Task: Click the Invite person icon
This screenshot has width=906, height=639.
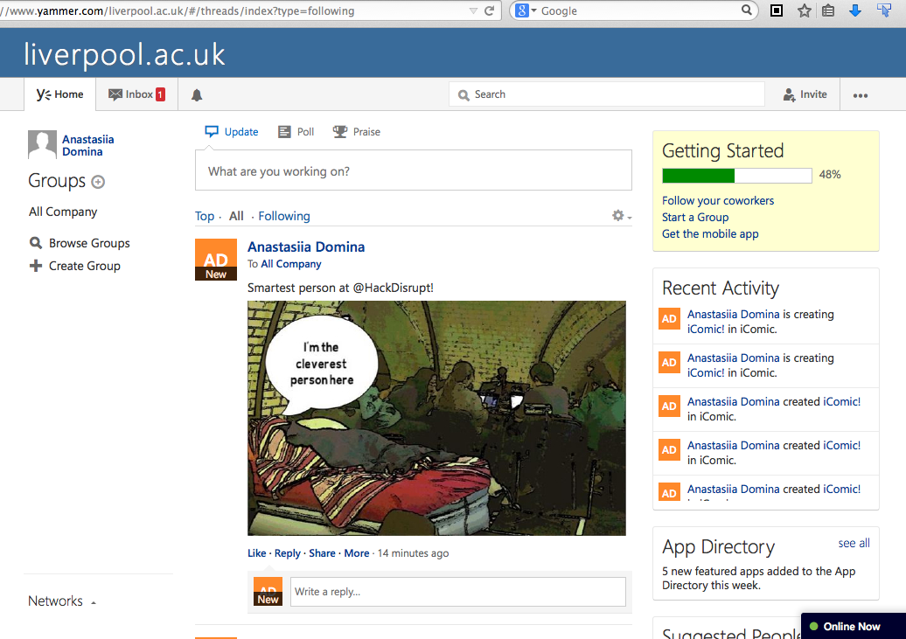Action: [x=790, y=94]
